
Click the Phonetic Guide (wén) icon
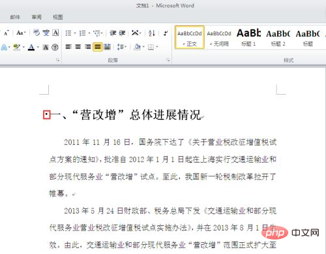pyautogui.click(x=46, y=33)
